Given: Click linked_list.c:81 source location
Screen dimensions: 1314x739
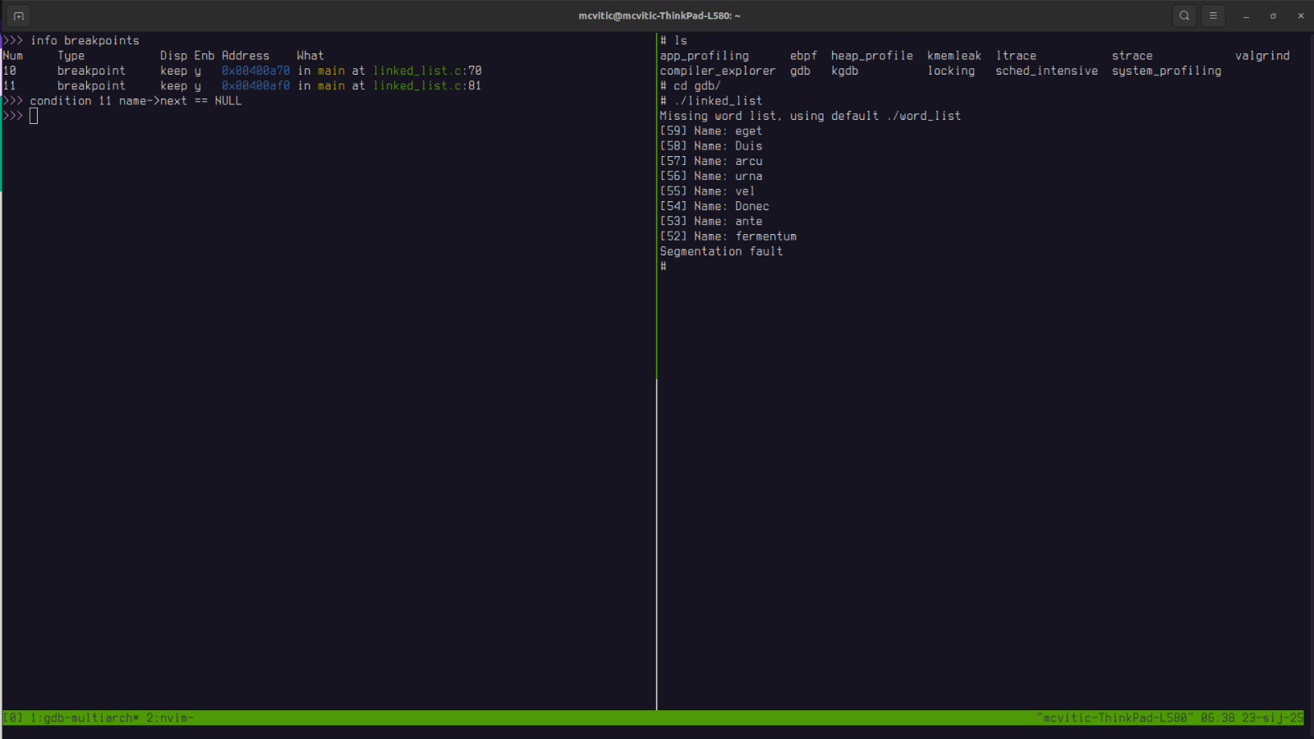Looking at the screenshot, I should pyautogui.click(x=427, y=85).
